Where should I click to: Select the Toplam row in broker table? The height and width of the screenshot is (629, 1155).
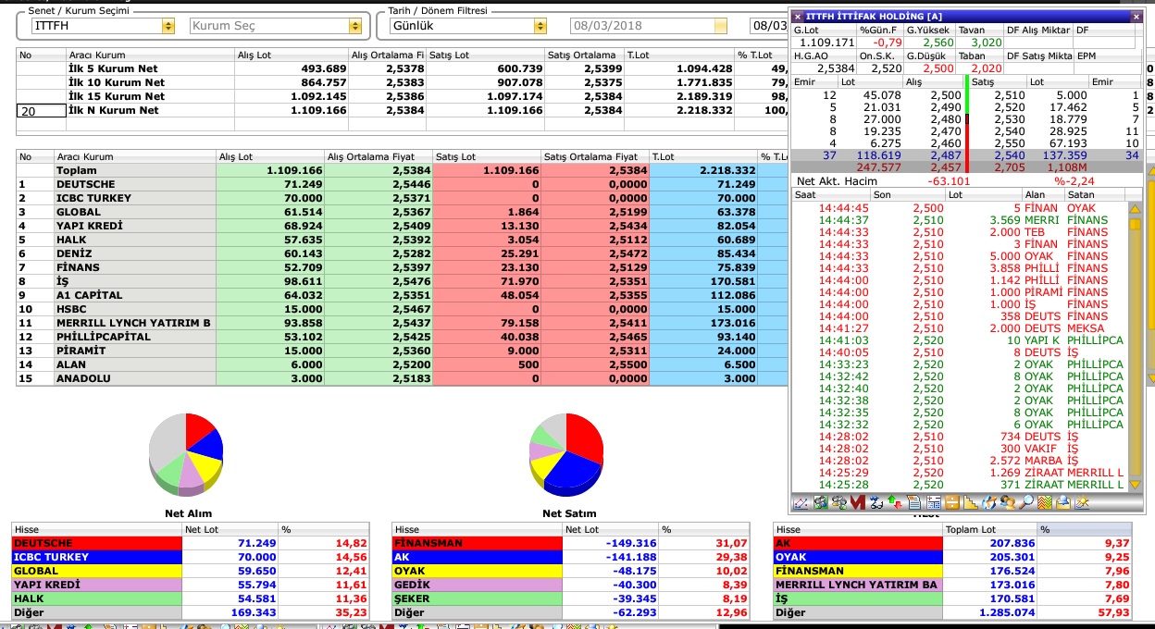pos(403,170)
